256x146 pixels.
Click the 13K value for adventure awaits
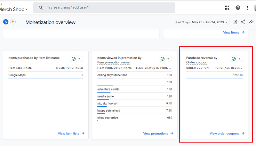170,89
